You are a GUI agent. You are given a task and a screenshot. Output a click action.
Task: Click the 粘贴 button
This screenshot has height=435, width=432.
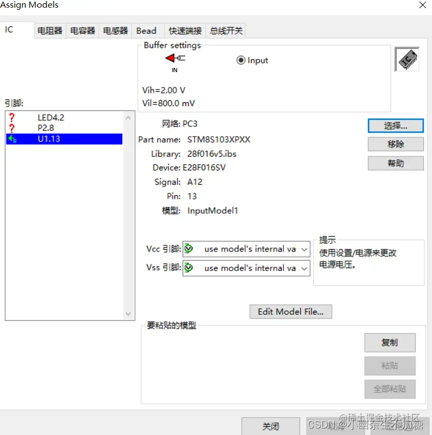click(x=390, y=366)
